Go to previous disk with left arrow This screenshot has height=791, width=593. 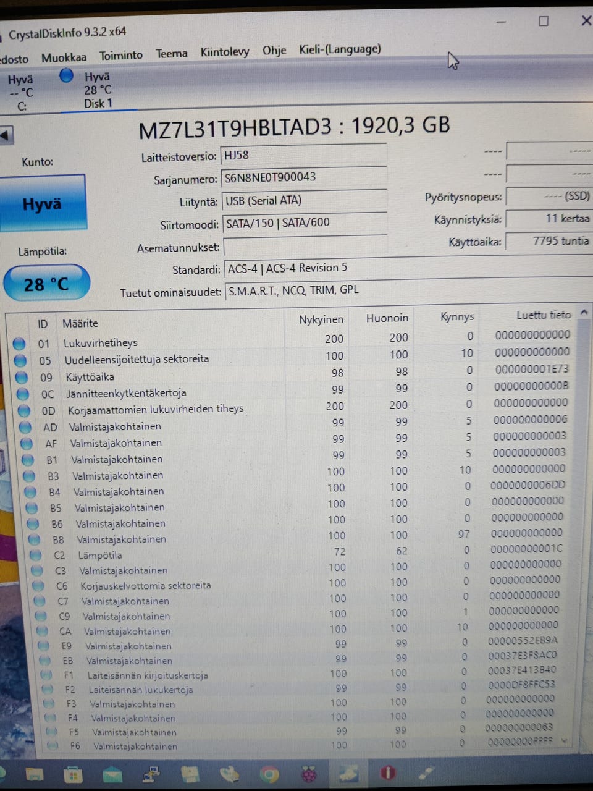tap(6, 135)
